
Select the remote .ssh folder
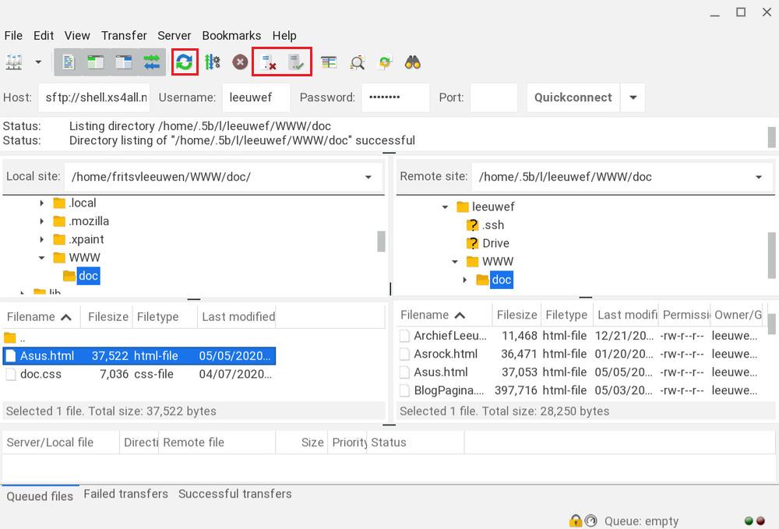(x=493, y=225)
